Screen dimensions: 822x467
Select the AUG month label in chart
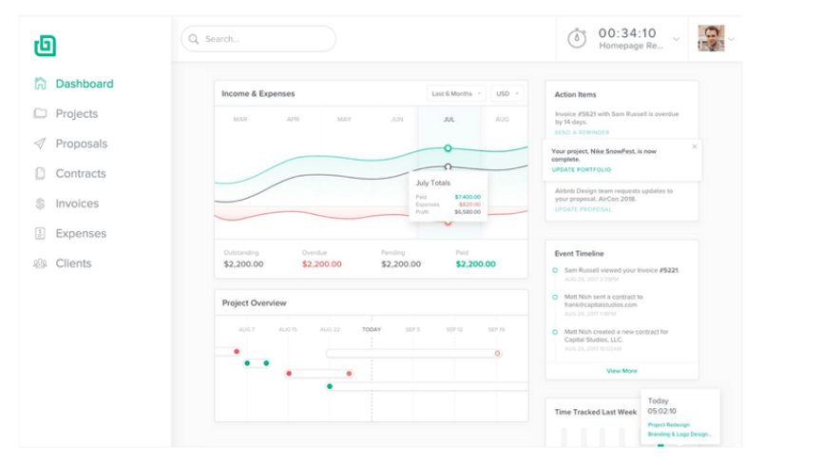502,119
